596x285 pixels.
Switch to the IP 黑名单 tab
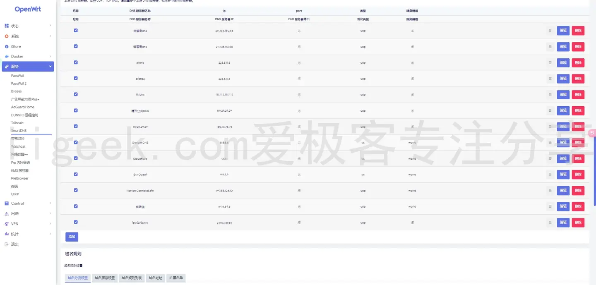tap(175, 278)
